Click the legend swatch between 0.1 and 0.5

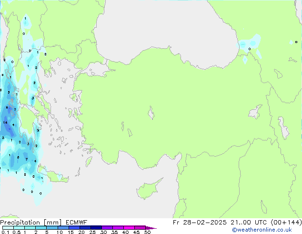(x=8, y=228)
